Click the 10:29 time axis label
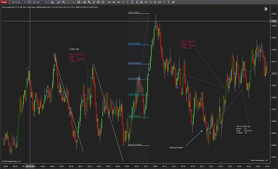Viewport: 278px width, 169px height. pyautogui.click(x=220, y=166)
